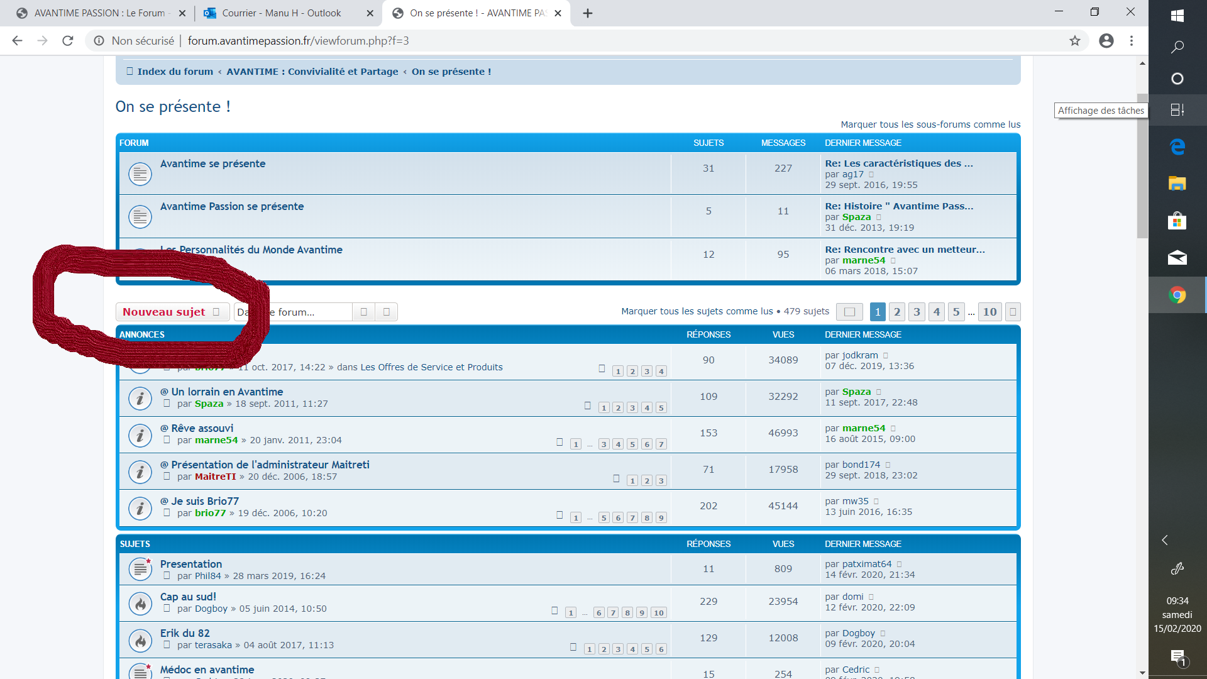Switch to AVANTIME PASSION : Le Forum tab
This screenshot has height=679, width=1207.
(99, 13)
